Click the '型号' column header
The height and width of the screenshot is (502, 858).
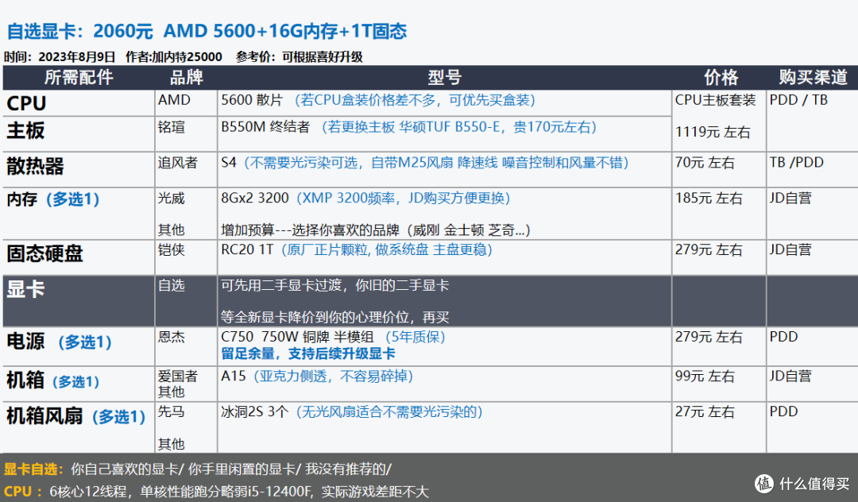click(444, 78)
